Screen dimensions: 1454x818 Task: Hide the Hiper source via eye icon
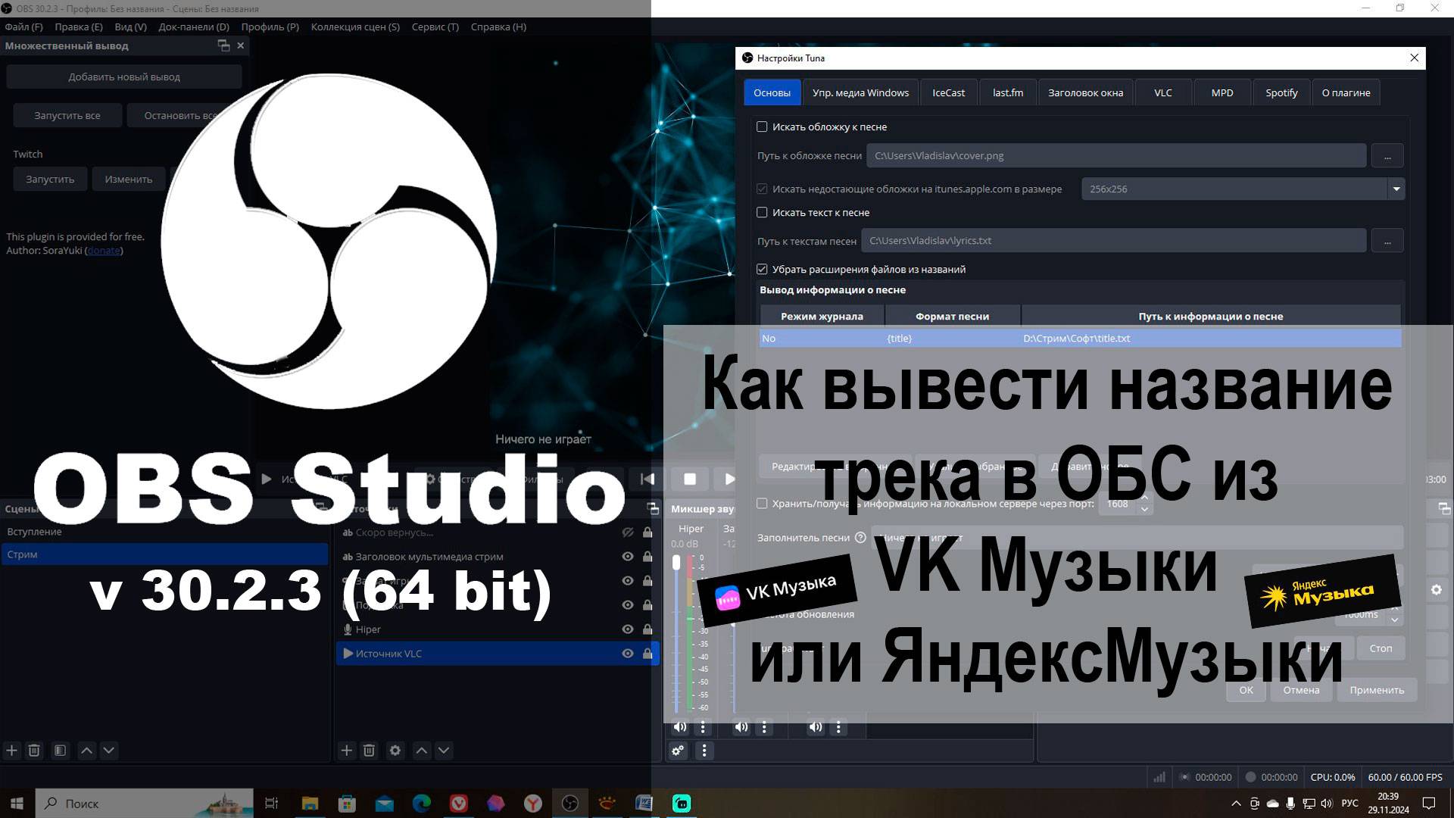pyautogui.click(x=628, y=629)
